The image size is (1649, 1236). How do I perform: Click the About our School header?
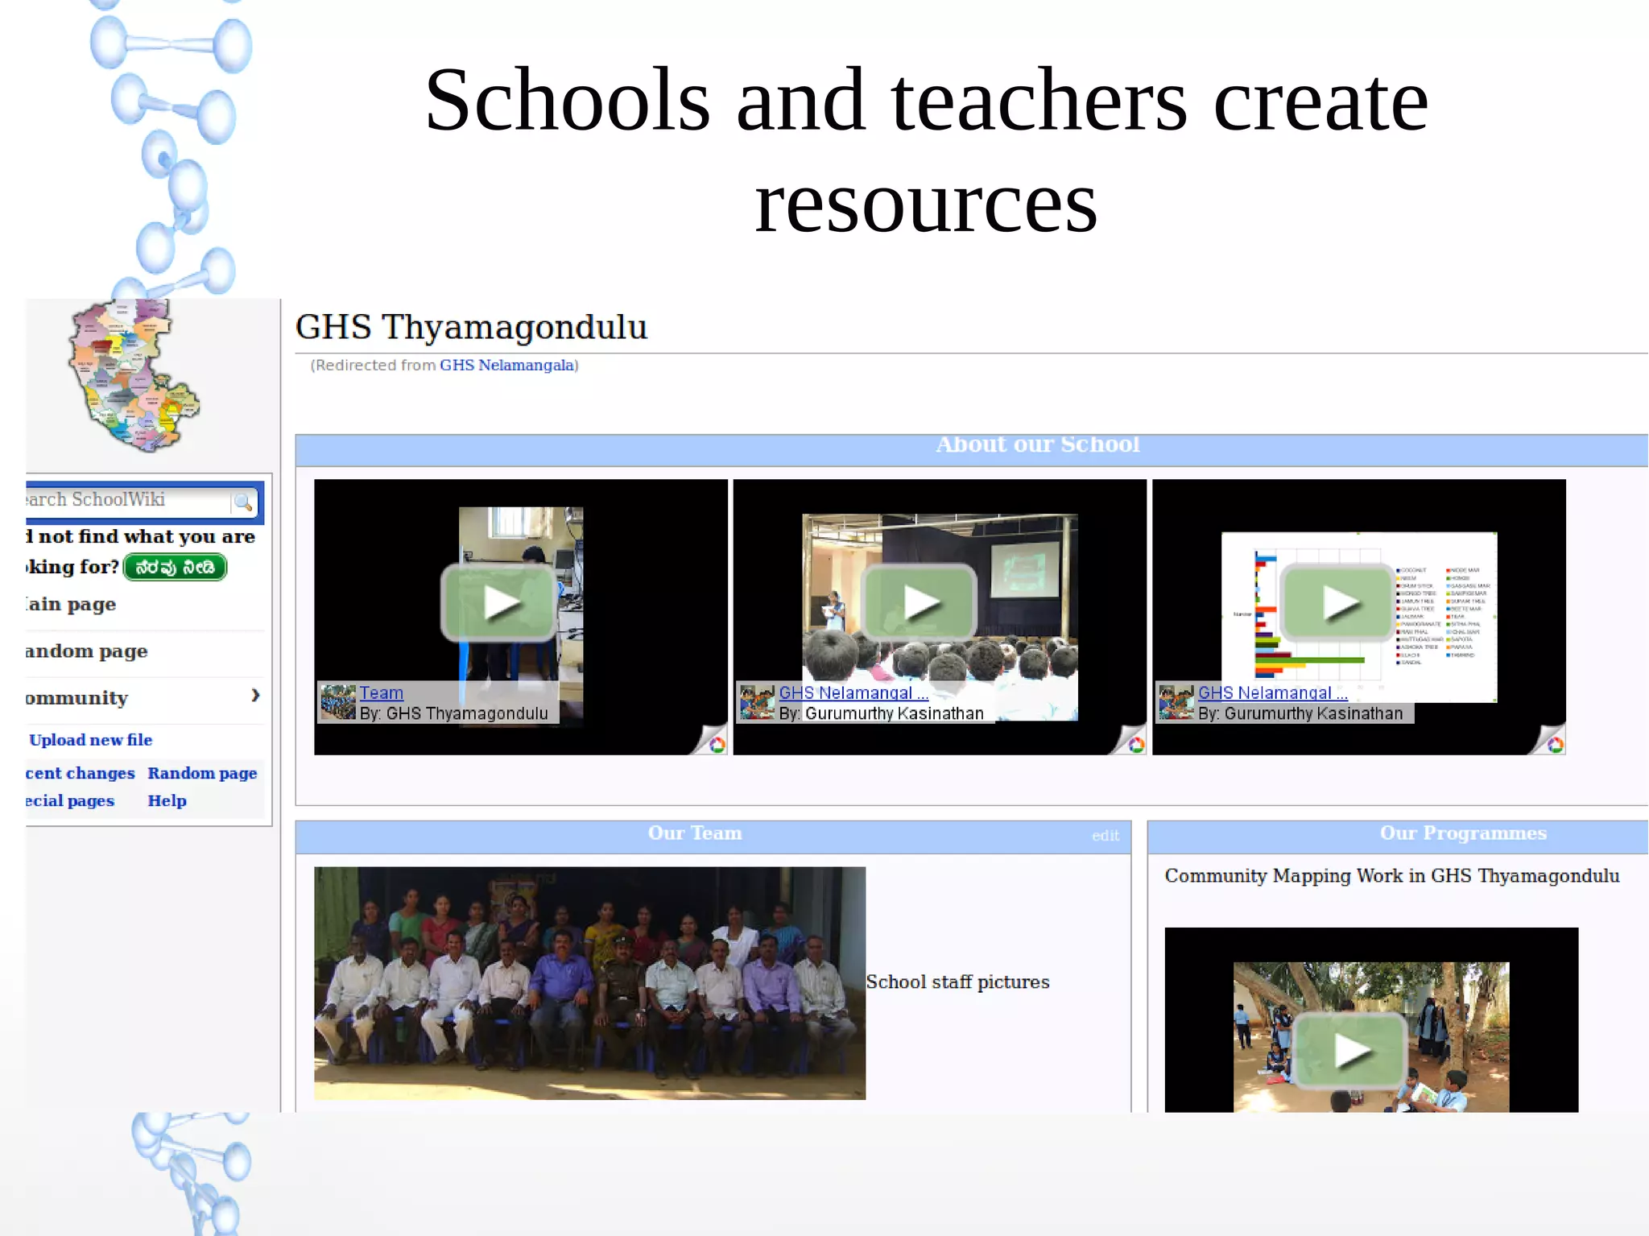tap(1038, 444)
